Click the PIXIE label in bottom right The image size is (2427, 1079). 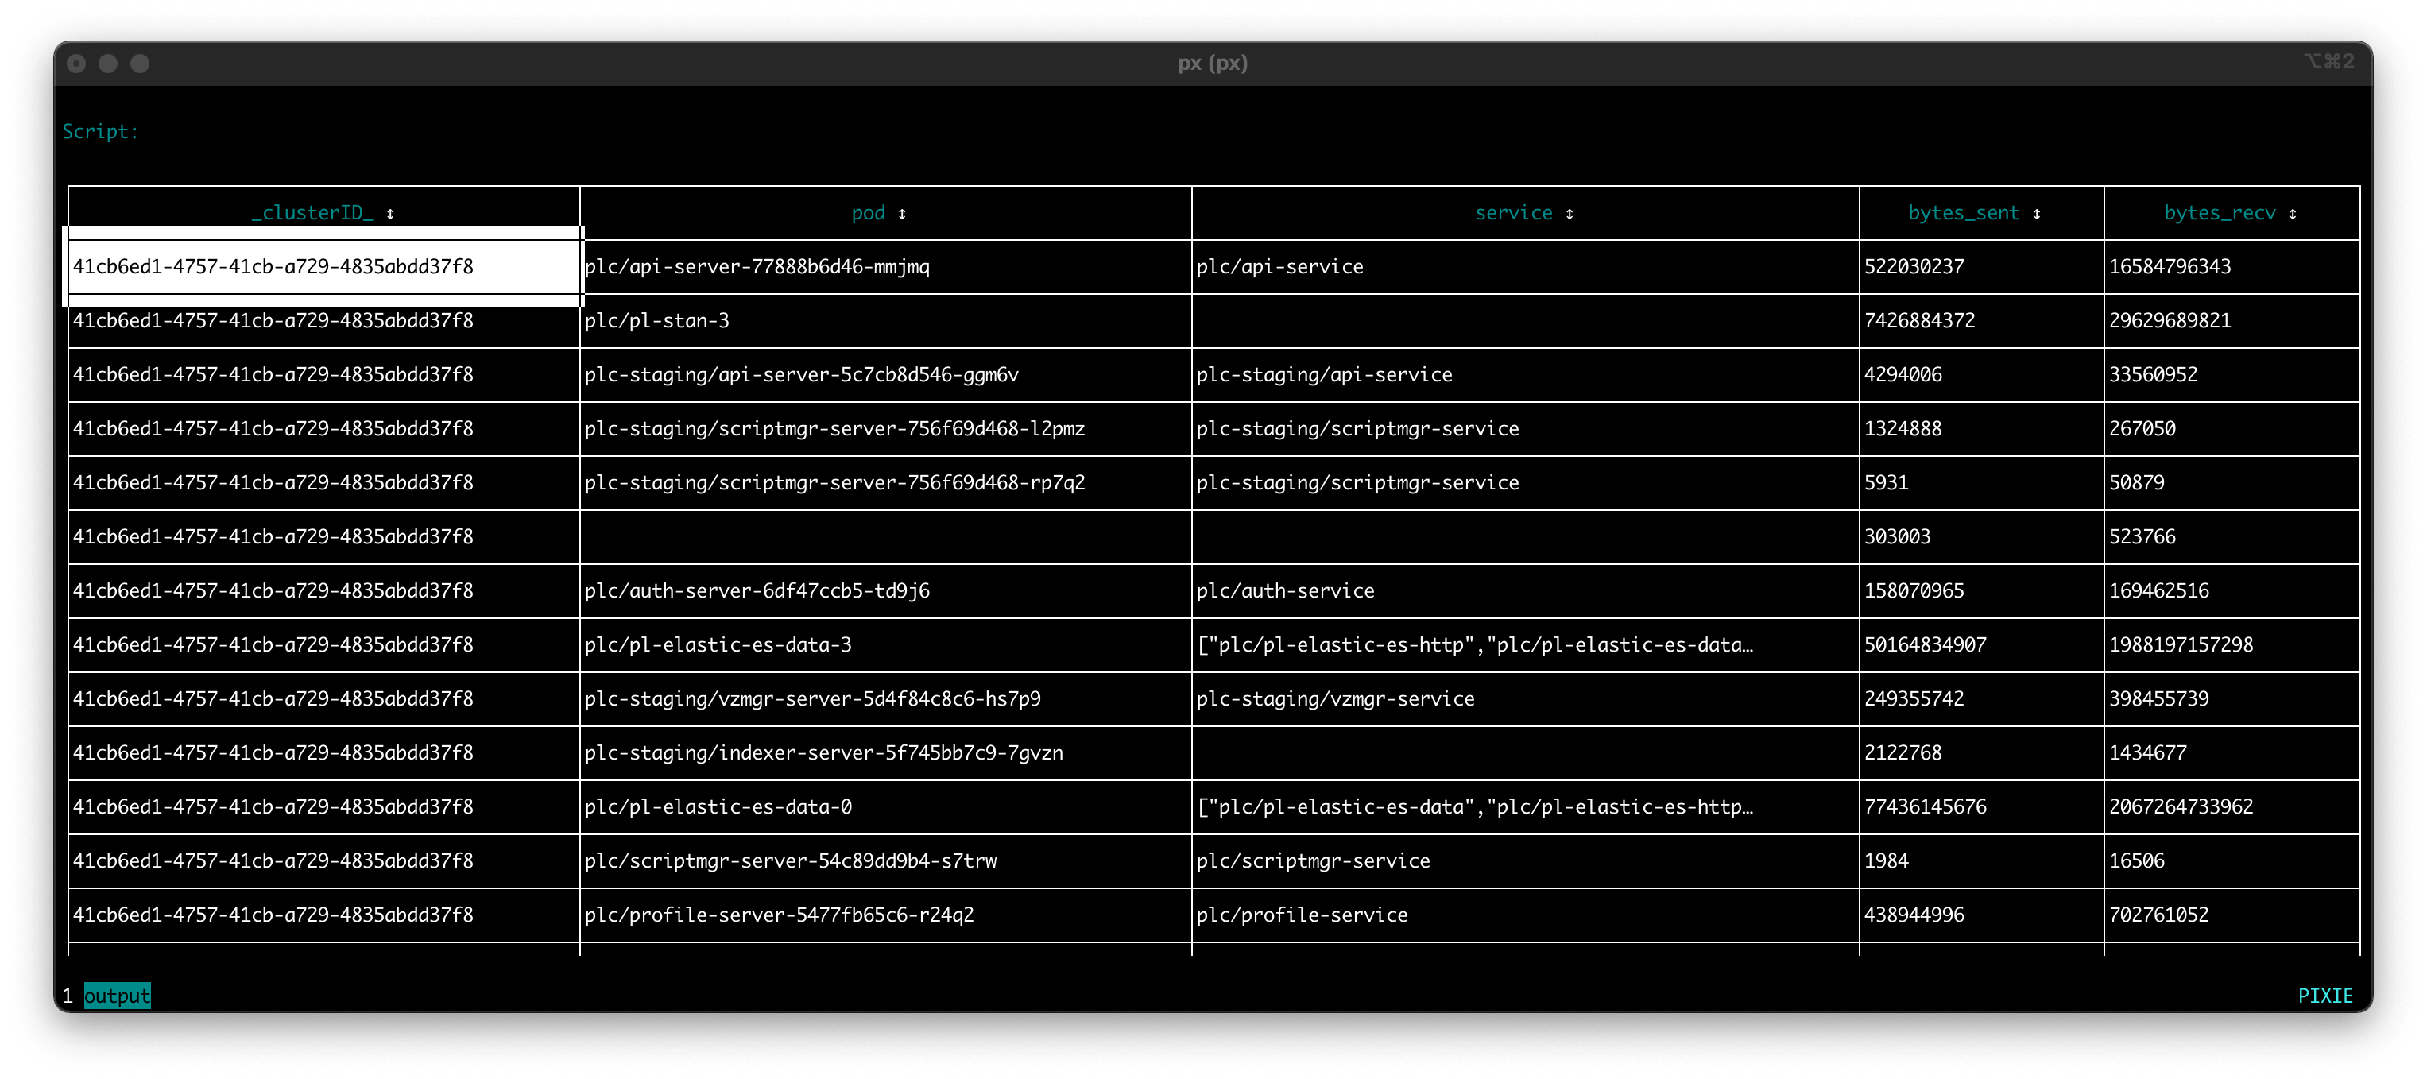pyautogui.click(x=2325, y=996)
